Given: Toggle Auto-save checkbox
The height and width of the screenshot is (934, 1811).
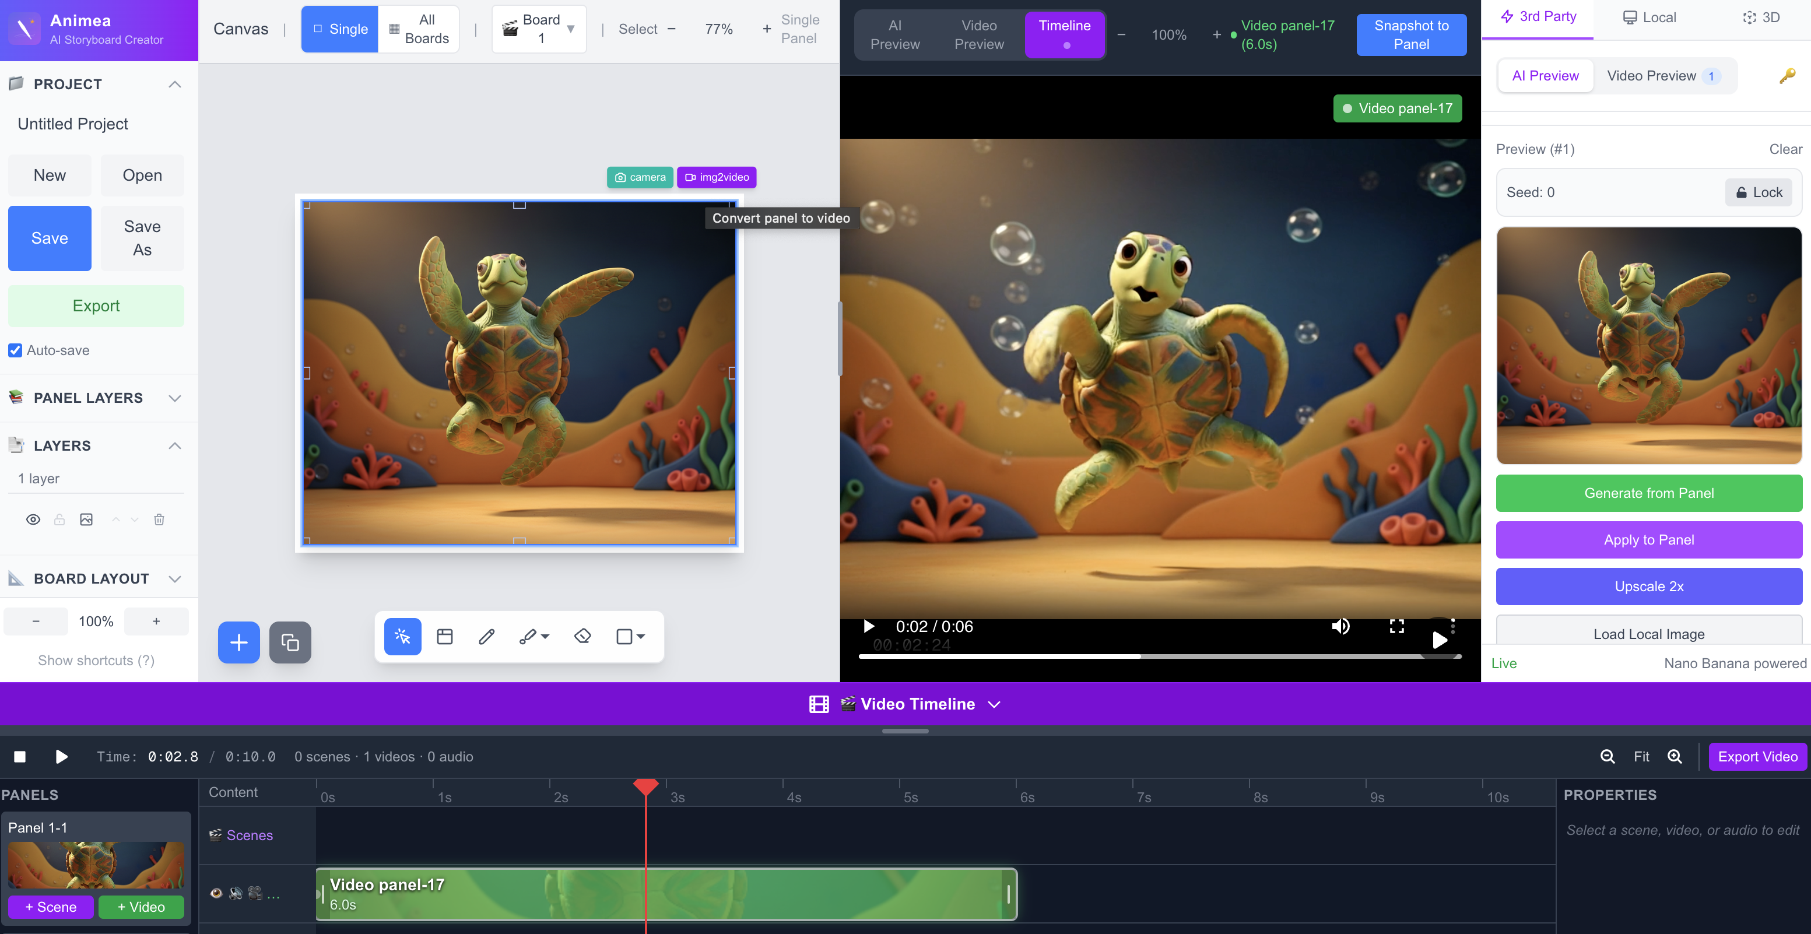Looking at the screenshot, I should pyautogui.click(x=16, y=350).
